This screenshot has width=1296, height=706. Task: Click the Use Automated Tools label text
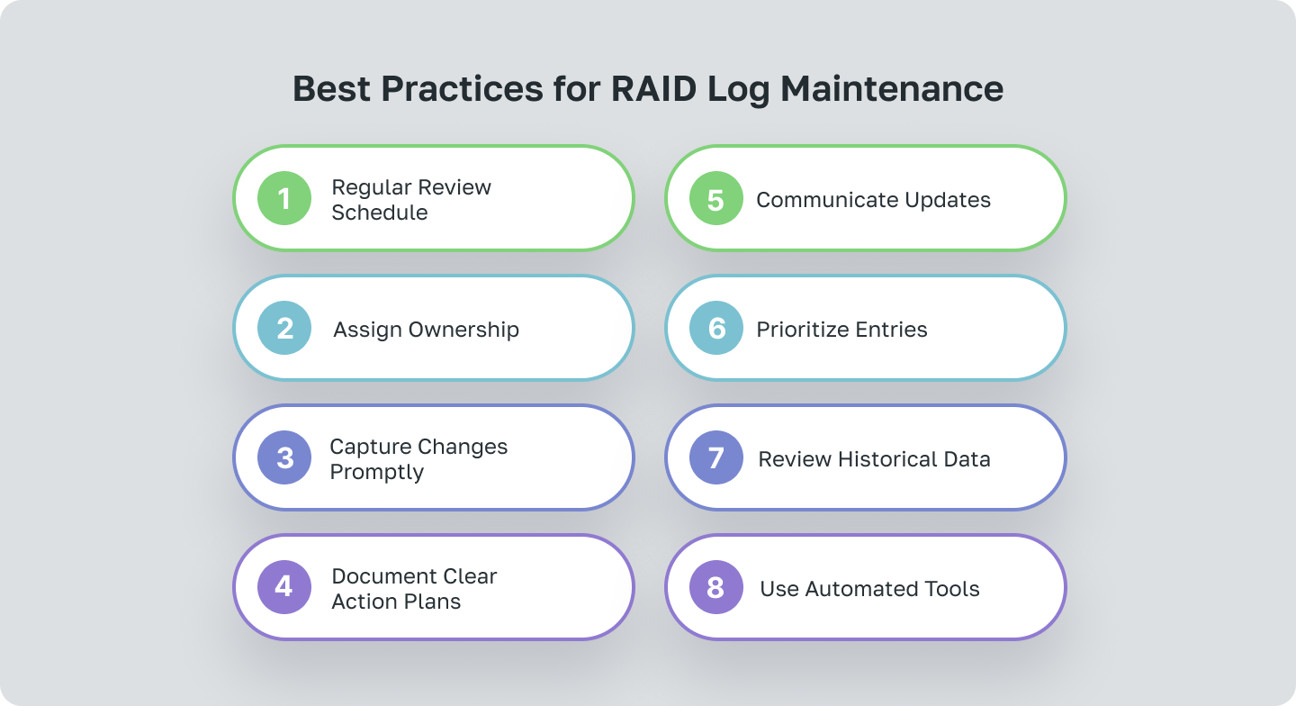coord(868,588)
